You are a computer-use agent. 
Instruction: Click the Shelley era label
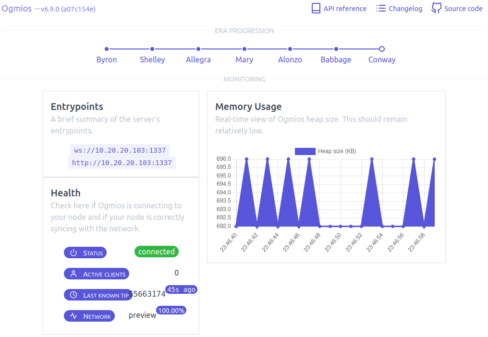[152, 60]
